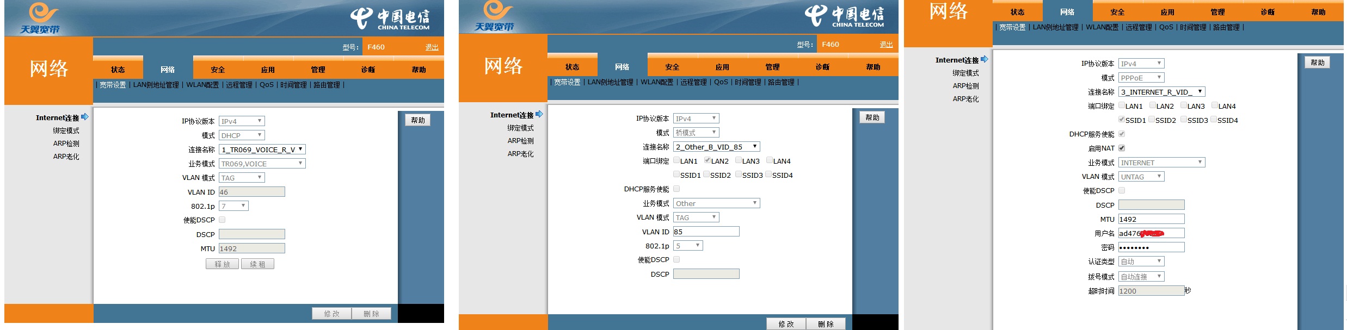Open the 1_TR069_VOICE_R_V connection name dropdown
1347x330 pixels.
(x=262, y=150)
